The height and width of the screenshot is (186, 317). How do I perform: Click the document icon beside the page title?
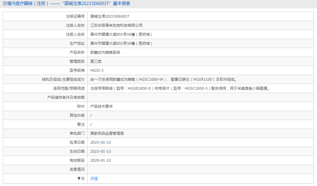4,3
